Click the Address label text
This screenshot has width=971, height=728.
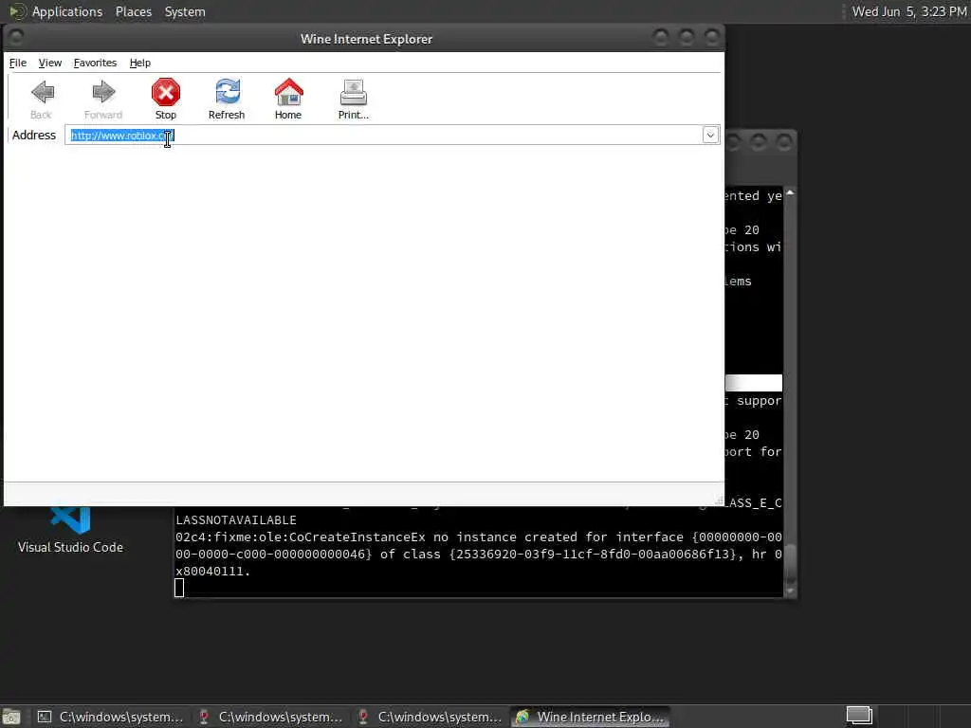coord(34,135)
